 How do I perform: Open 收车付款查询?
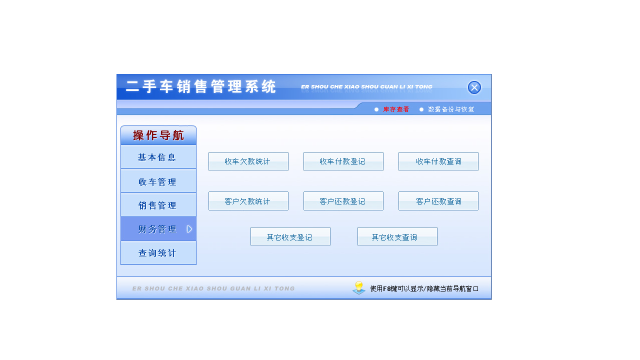[x=438, y=161]
